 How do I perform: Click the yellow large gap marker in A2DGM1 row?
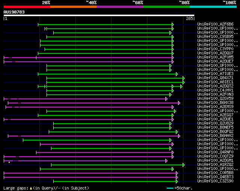(9, 162)
